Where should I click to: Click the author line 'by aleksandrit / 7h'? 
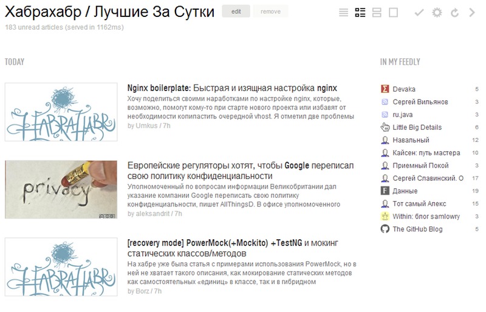tap(155, 214)
